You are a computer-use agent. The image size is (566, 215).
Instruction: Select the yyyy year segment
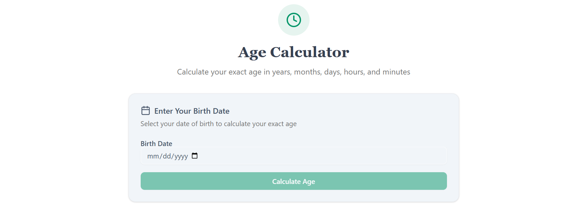[x=181, y=156]
